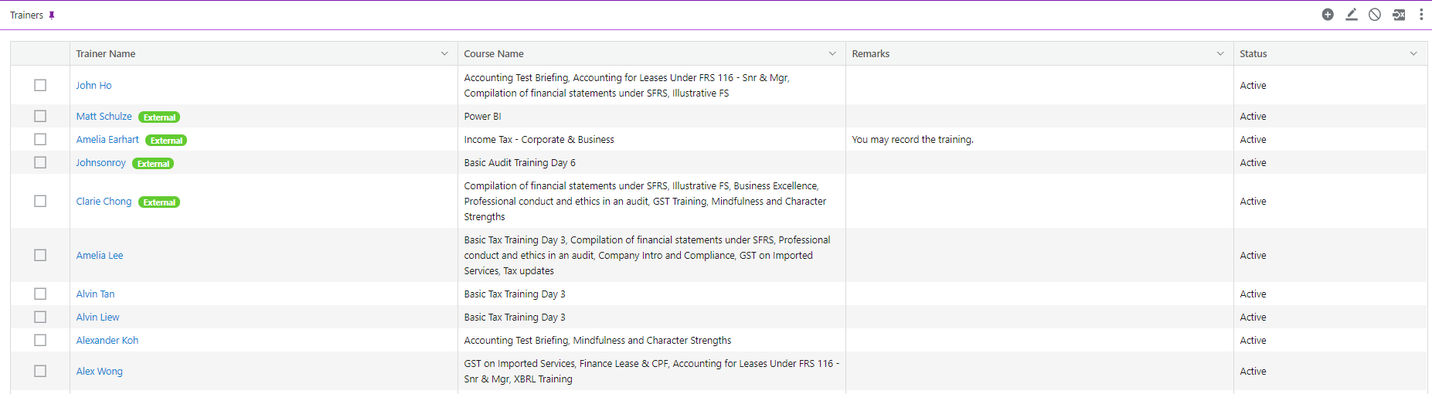Click the export to Excel icon

(x=1399, y=15)
